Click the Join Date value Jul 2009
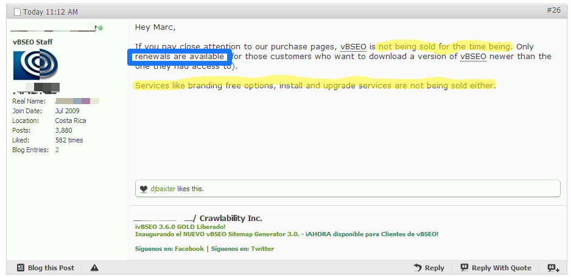571x277 pixels. click(x=68, y=111)
